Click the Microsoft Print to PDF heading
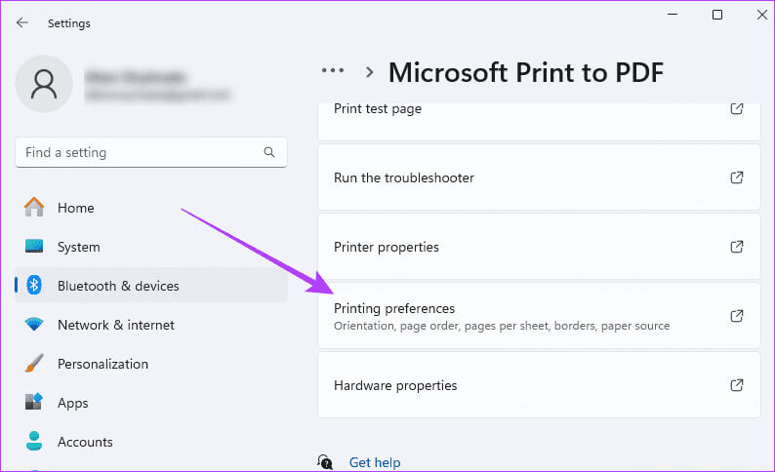775x472 pixels. [x=526, y=72]
